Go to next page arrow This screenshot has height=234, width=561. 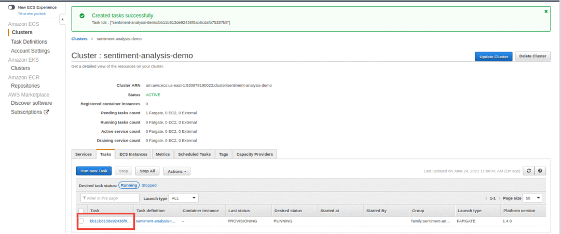pos(499,198)
